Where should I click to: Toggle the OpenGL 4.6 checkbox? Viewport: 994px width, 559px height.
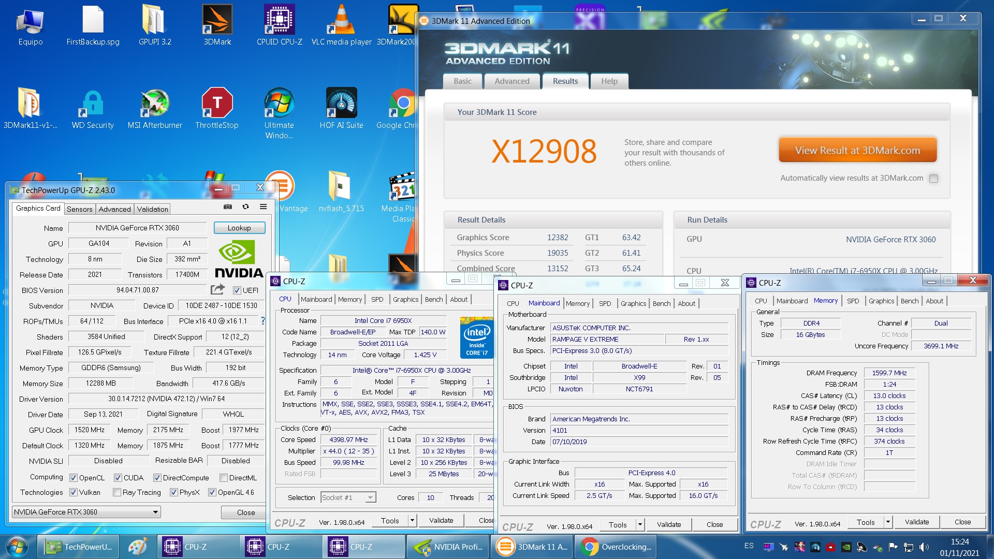(212, 492)
